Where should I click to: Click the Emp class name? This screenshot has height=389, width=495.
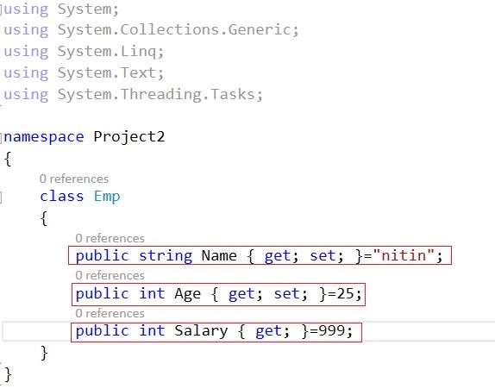coord(107,197)
